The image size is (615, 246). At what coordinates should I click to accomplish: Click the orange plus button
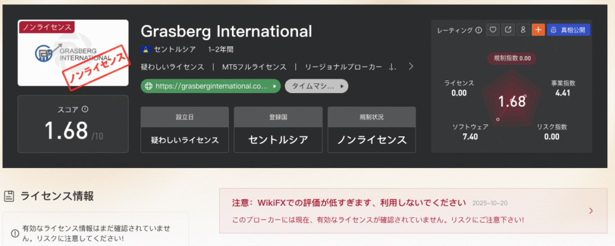pos(538,29)
